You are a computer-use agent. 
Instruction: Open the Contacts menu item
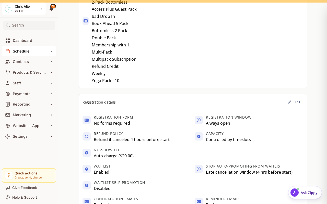tap(29, 62)
